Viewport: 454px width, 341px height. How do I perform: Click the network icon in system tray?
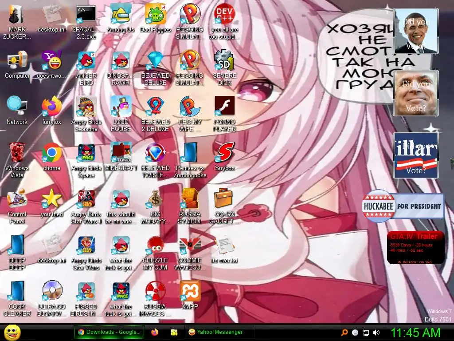366,333
